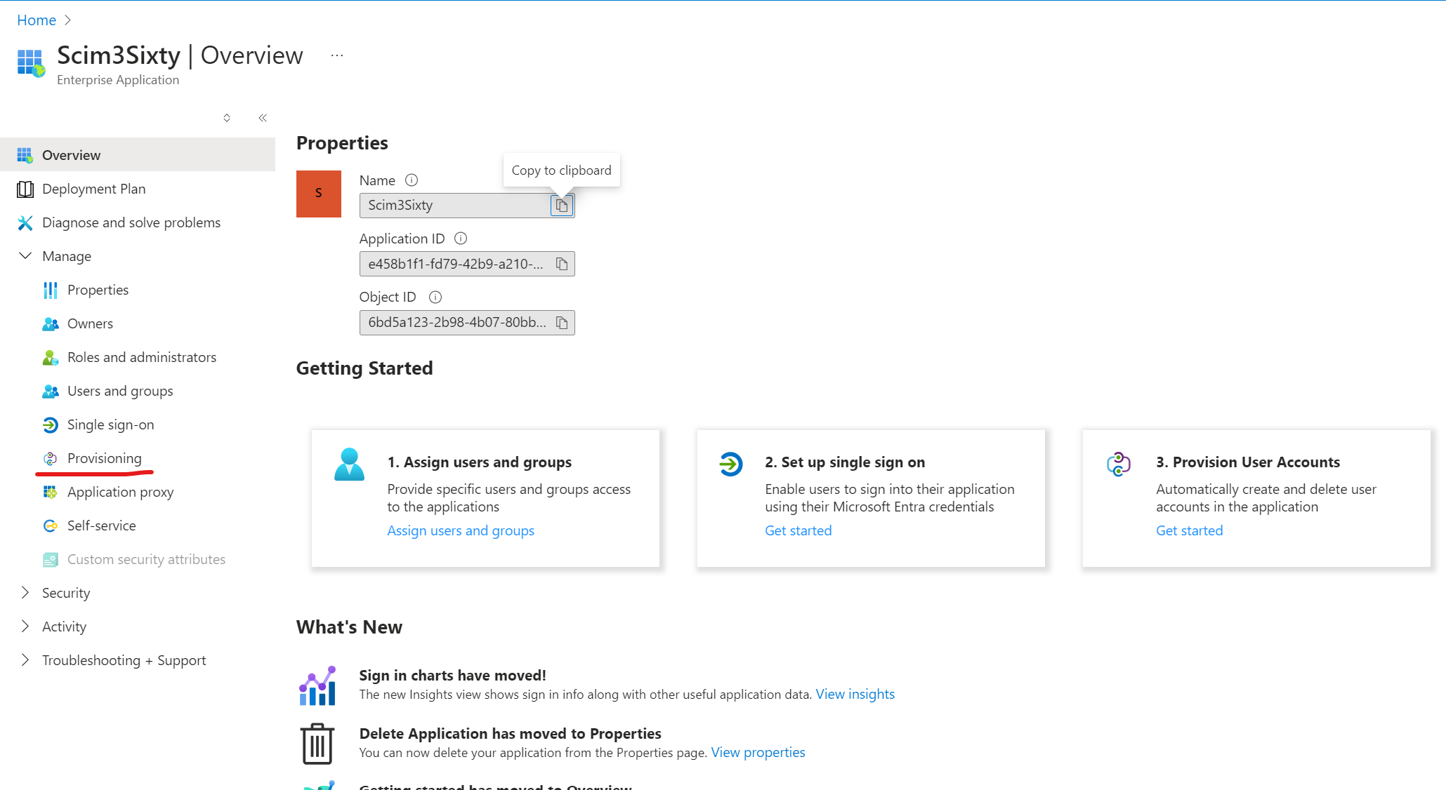Click the Home breadcrumb link
This screenshot has height=790, width=1446.
pos(37,20)
